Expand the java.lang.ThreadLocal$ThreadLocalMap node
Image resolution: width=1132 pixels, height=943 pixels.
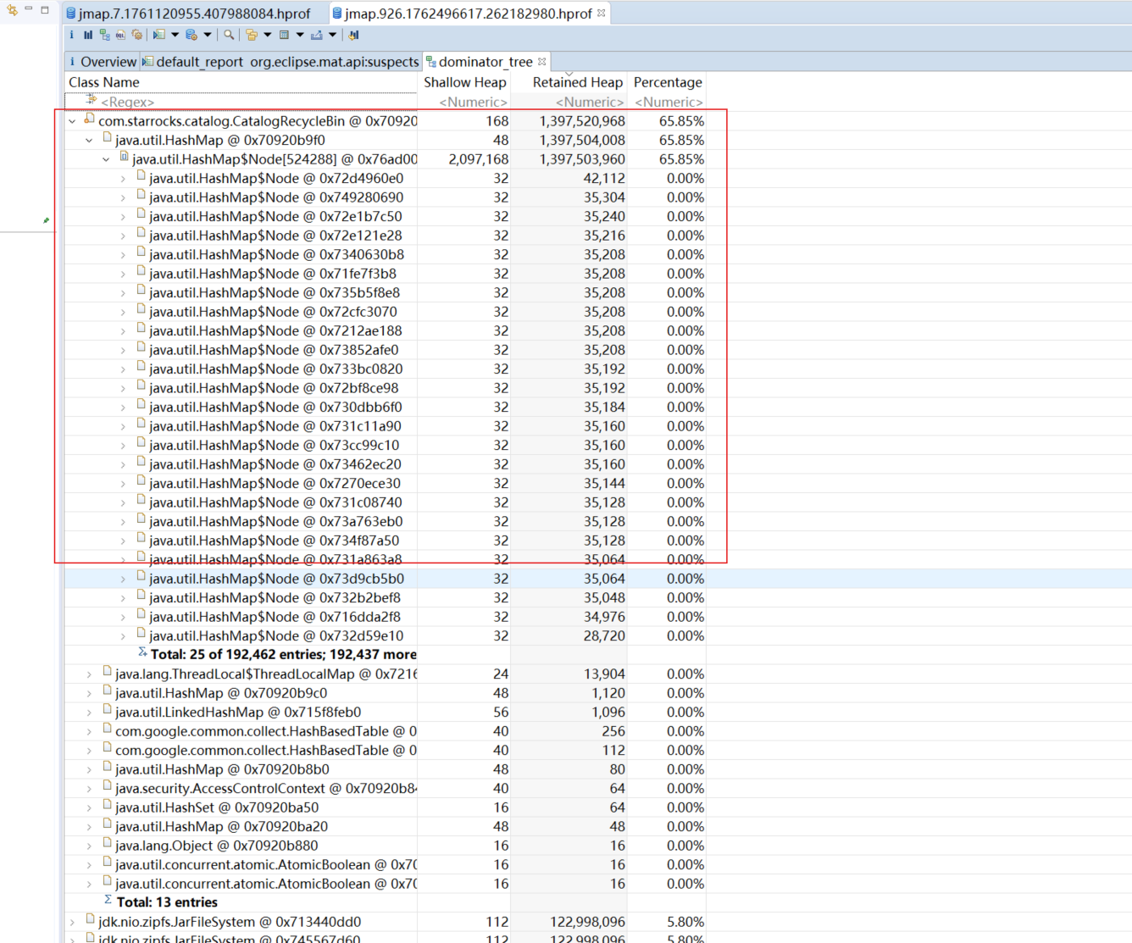pos(90,674)
